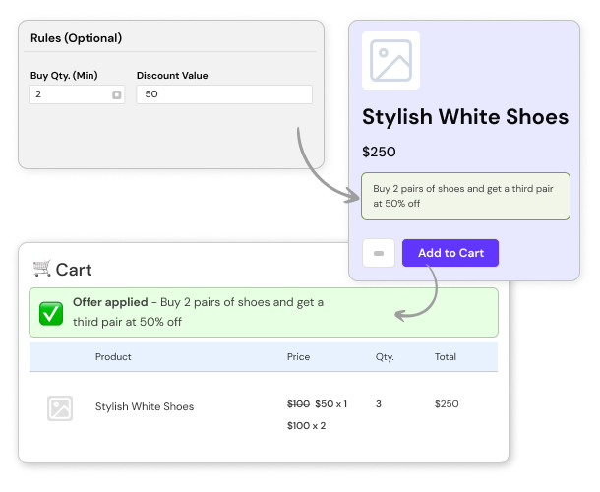This screenshot has width=600, height=492.
Task: Click the Qty. column header
Action: (x=385, y=356)
